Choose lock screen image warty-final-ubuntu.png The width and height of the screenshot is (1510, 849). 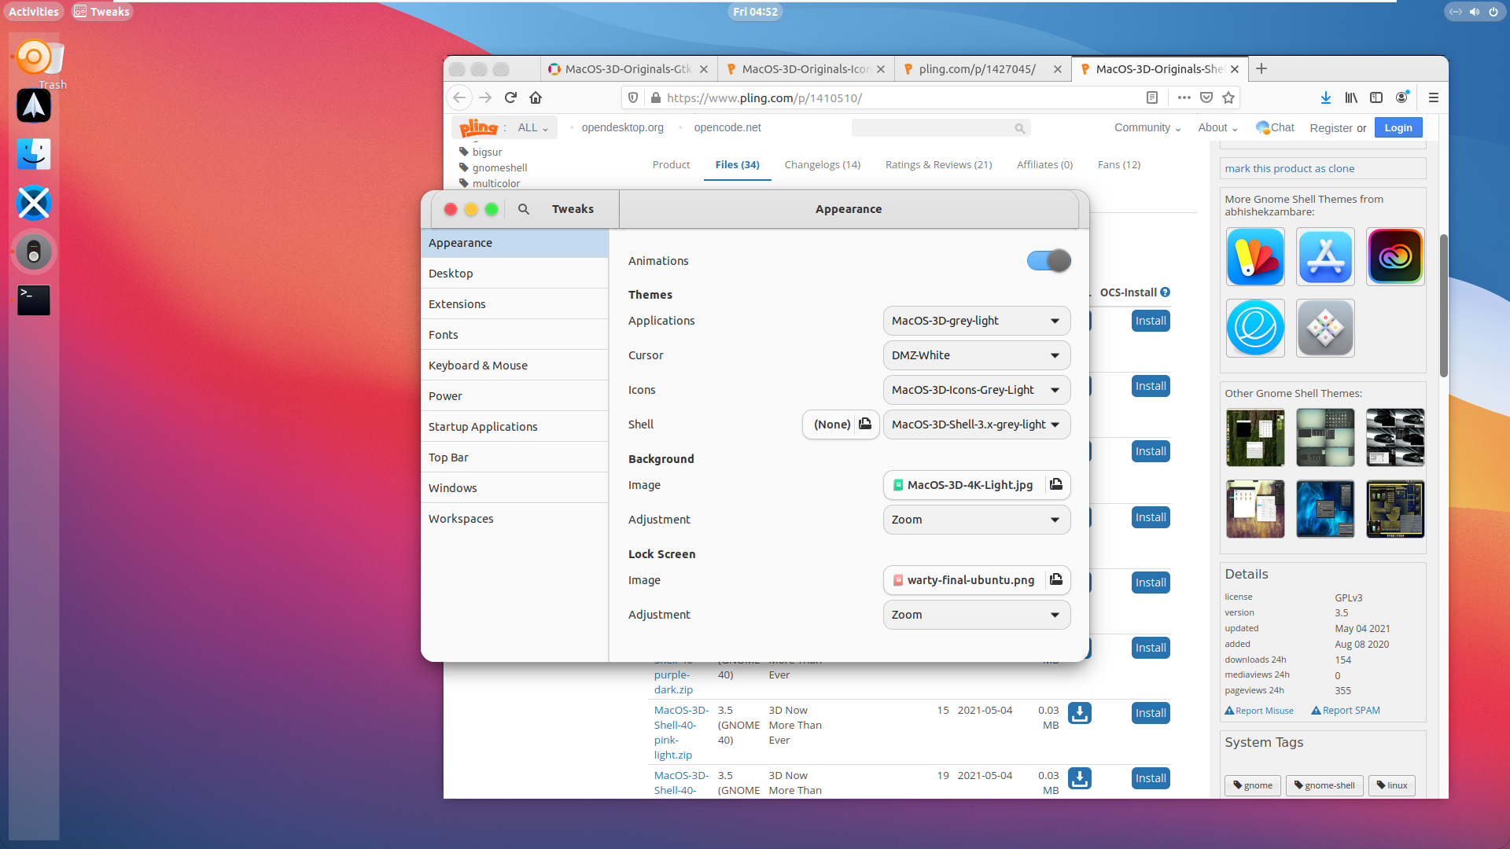click(x=976, y=580)
